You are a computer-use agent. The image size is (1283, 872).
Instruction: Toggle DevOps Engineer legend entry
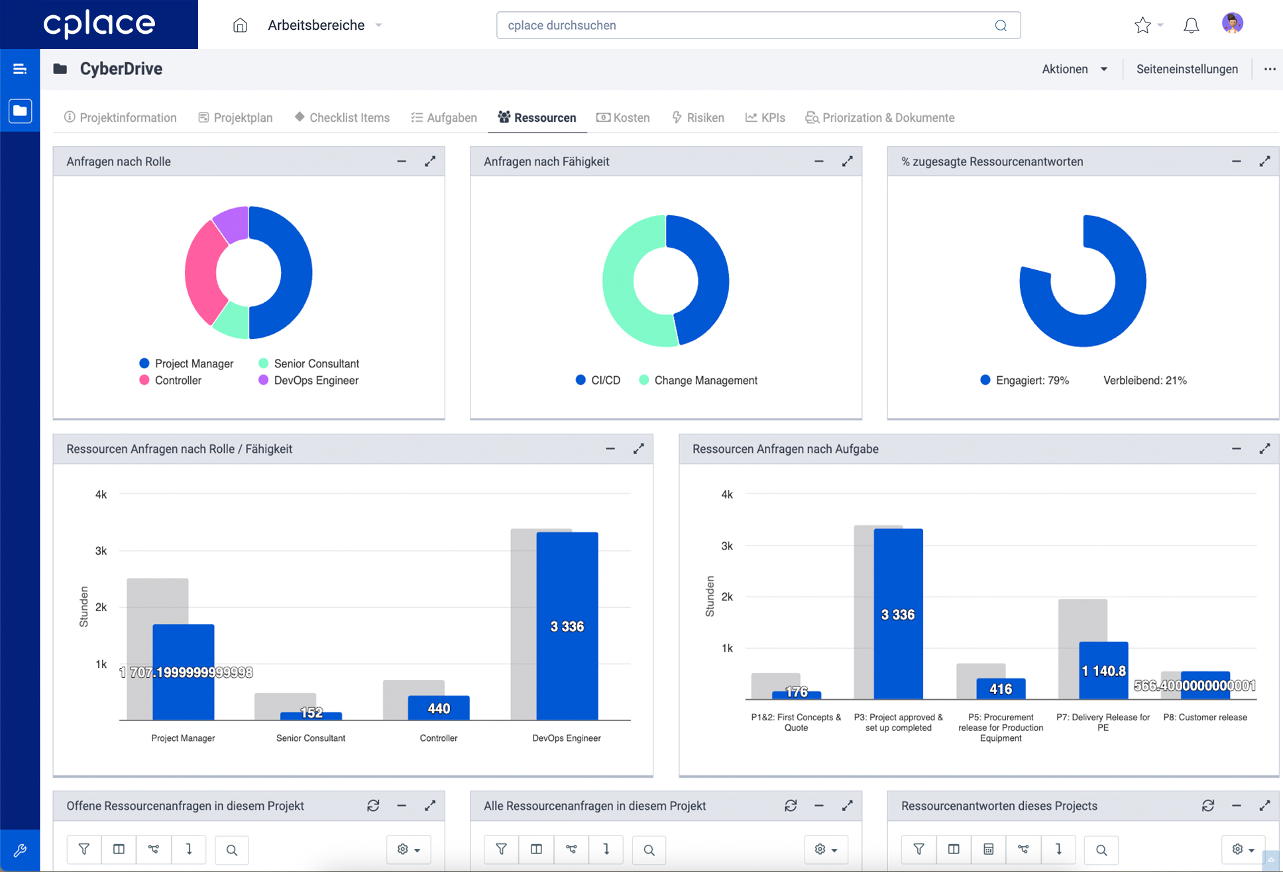309,380
